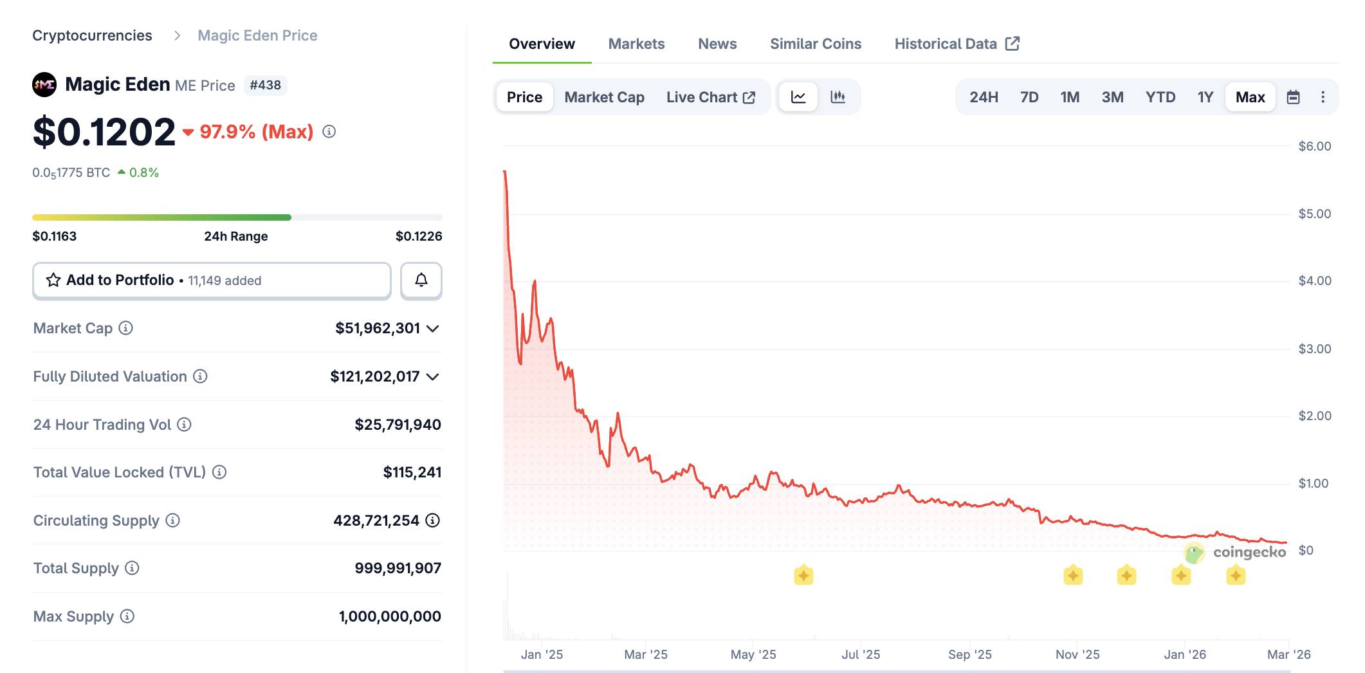Click the star icon in Add to Portfolio
Viewport: 1365px width, 673px height.
(x=52, y=280)
